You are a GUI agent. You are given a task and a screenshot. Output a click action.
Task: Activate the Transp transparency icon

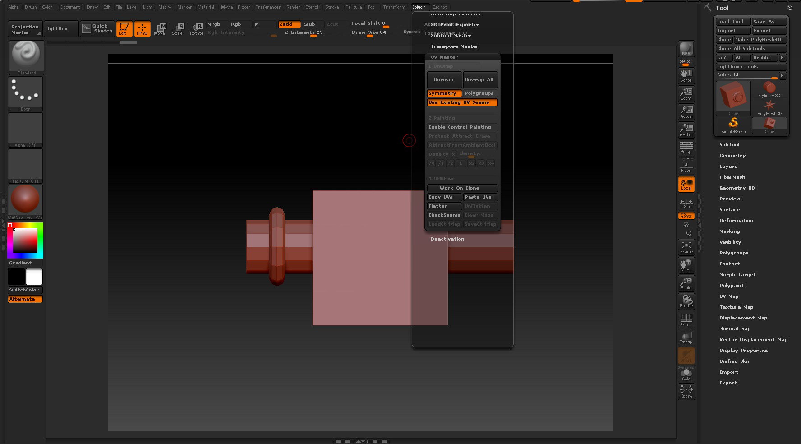tap(686, 338)
